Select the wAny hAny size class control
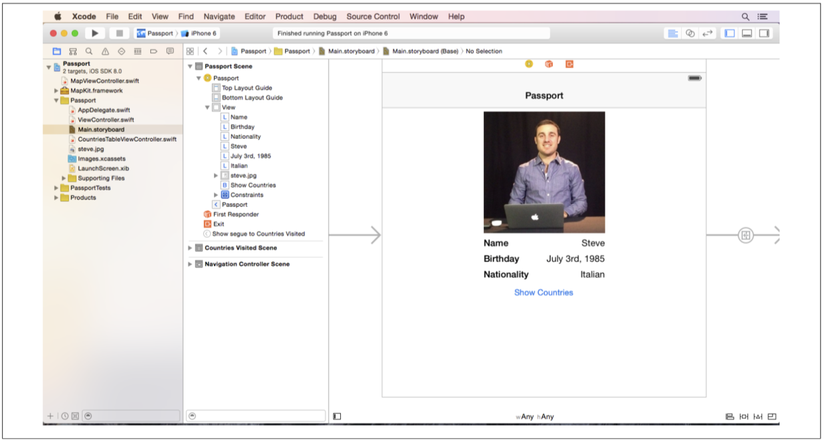824x441 pixels. tap(534, 417)
